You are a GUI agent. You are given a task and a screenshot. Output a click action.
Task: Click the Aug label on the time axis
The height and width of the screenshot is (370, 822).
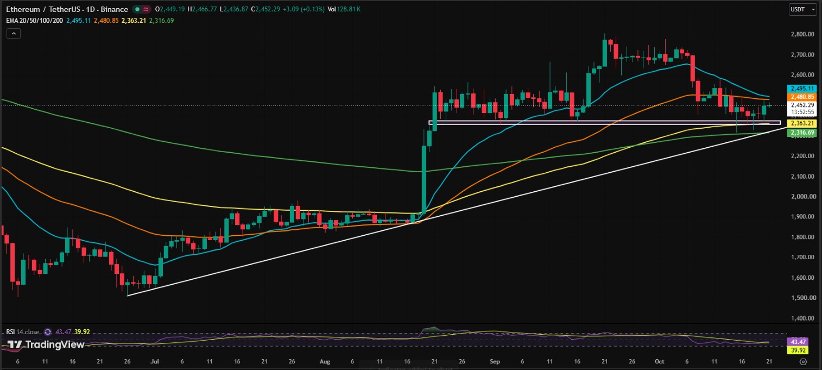coord(325,361)
